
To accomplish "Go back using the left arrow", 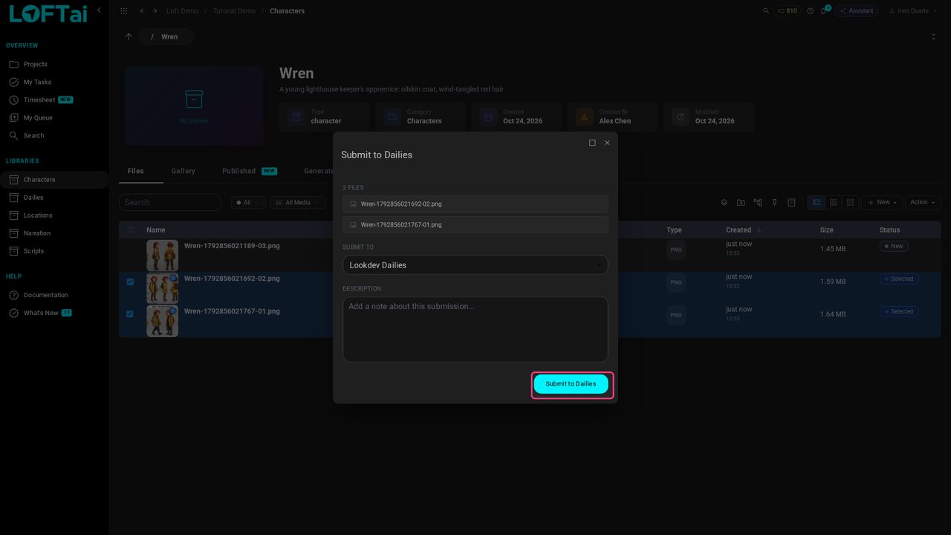I will (x=143, y=11).
